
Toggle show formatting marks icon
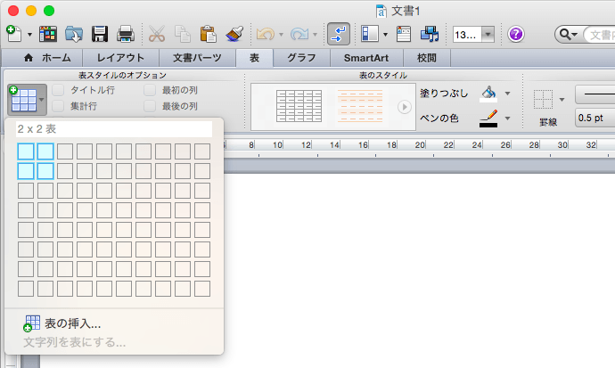[x=339, y=34]
